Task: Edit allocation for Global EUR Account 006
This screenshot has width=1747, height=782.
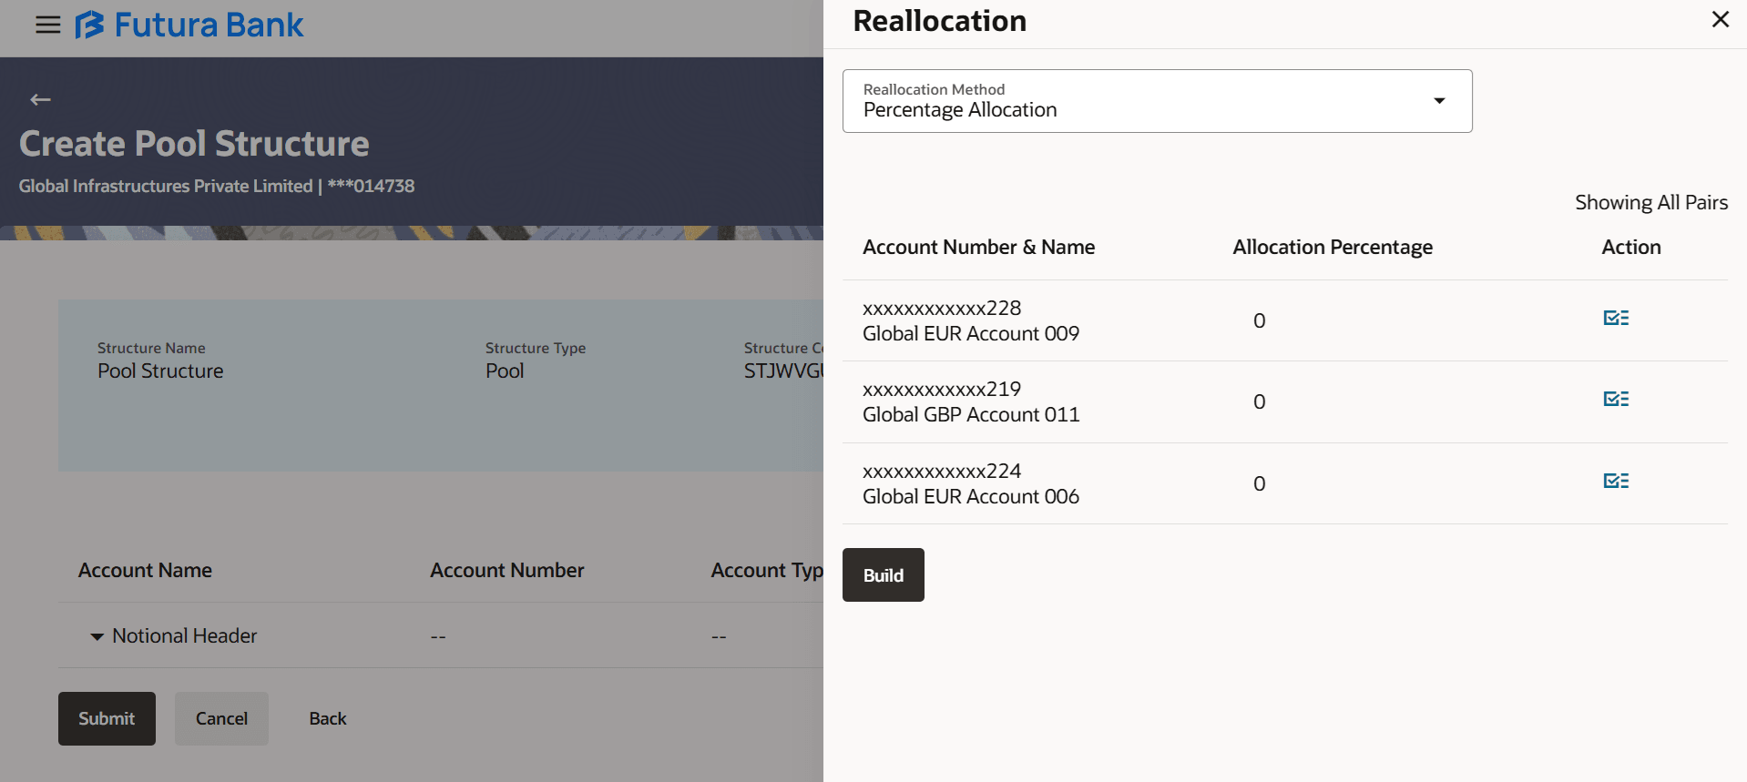Action: point(1616,481)
